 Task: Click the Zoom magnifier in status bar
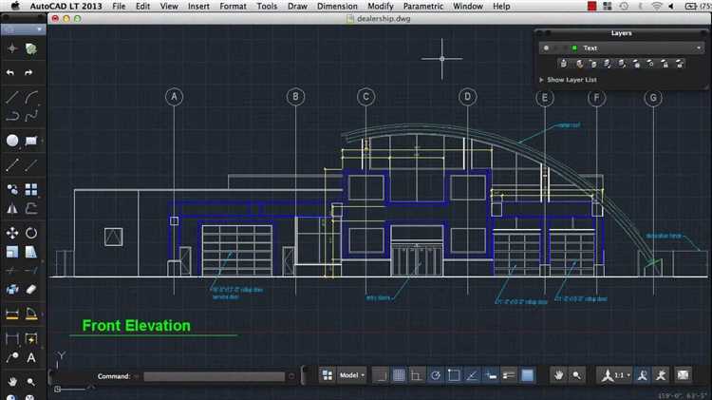pyautogui.click(x=577, y=375)
